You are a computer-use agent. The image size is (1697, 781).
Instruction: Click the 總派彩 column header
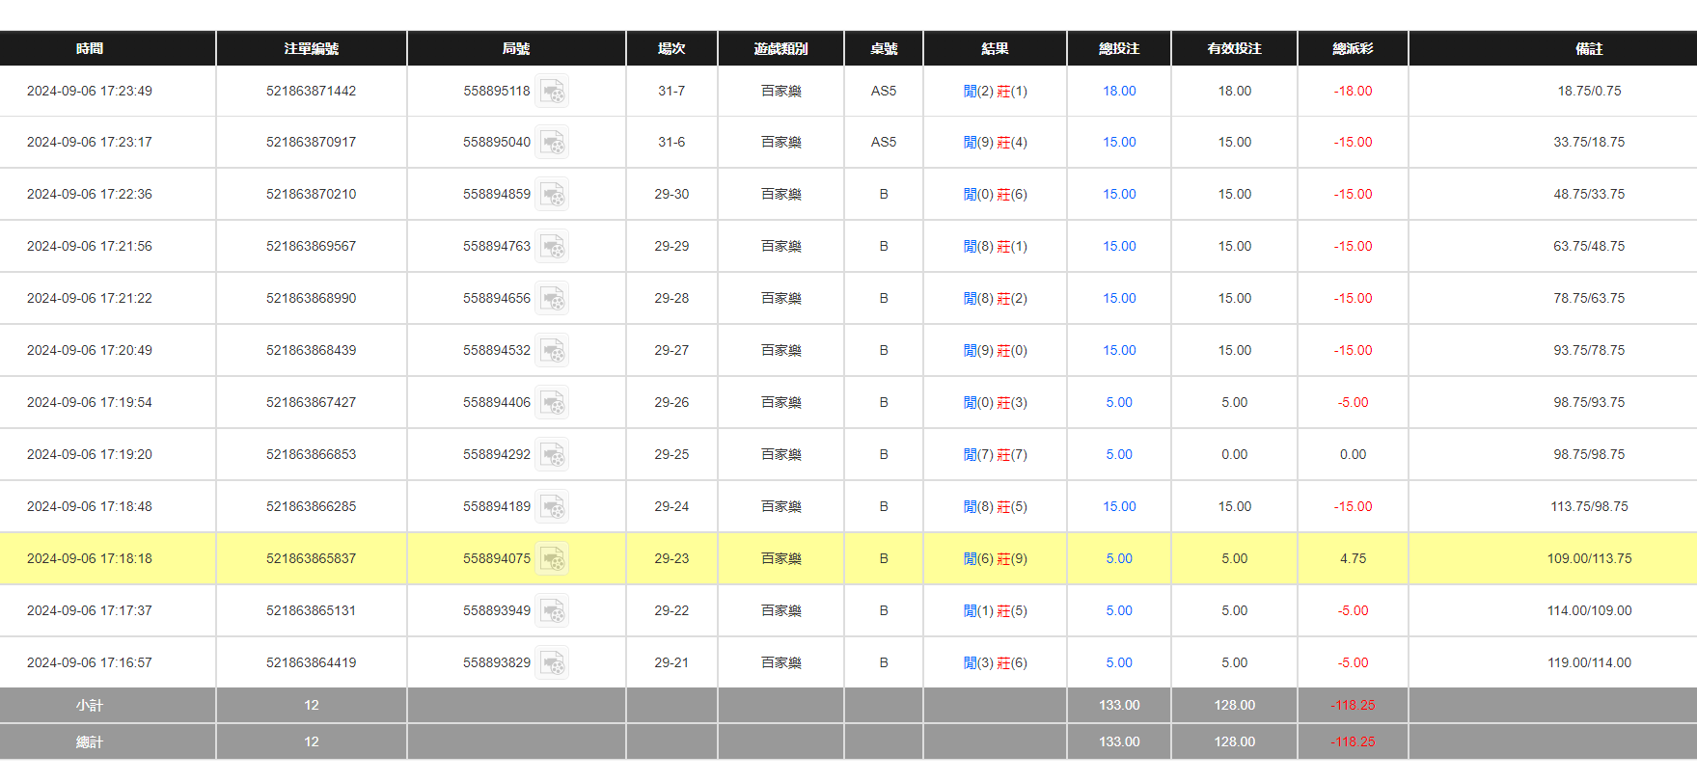[1353, 49]
